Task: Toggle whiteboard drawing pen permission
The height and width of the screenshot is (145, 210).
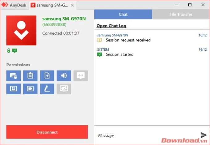Action: 47,89
